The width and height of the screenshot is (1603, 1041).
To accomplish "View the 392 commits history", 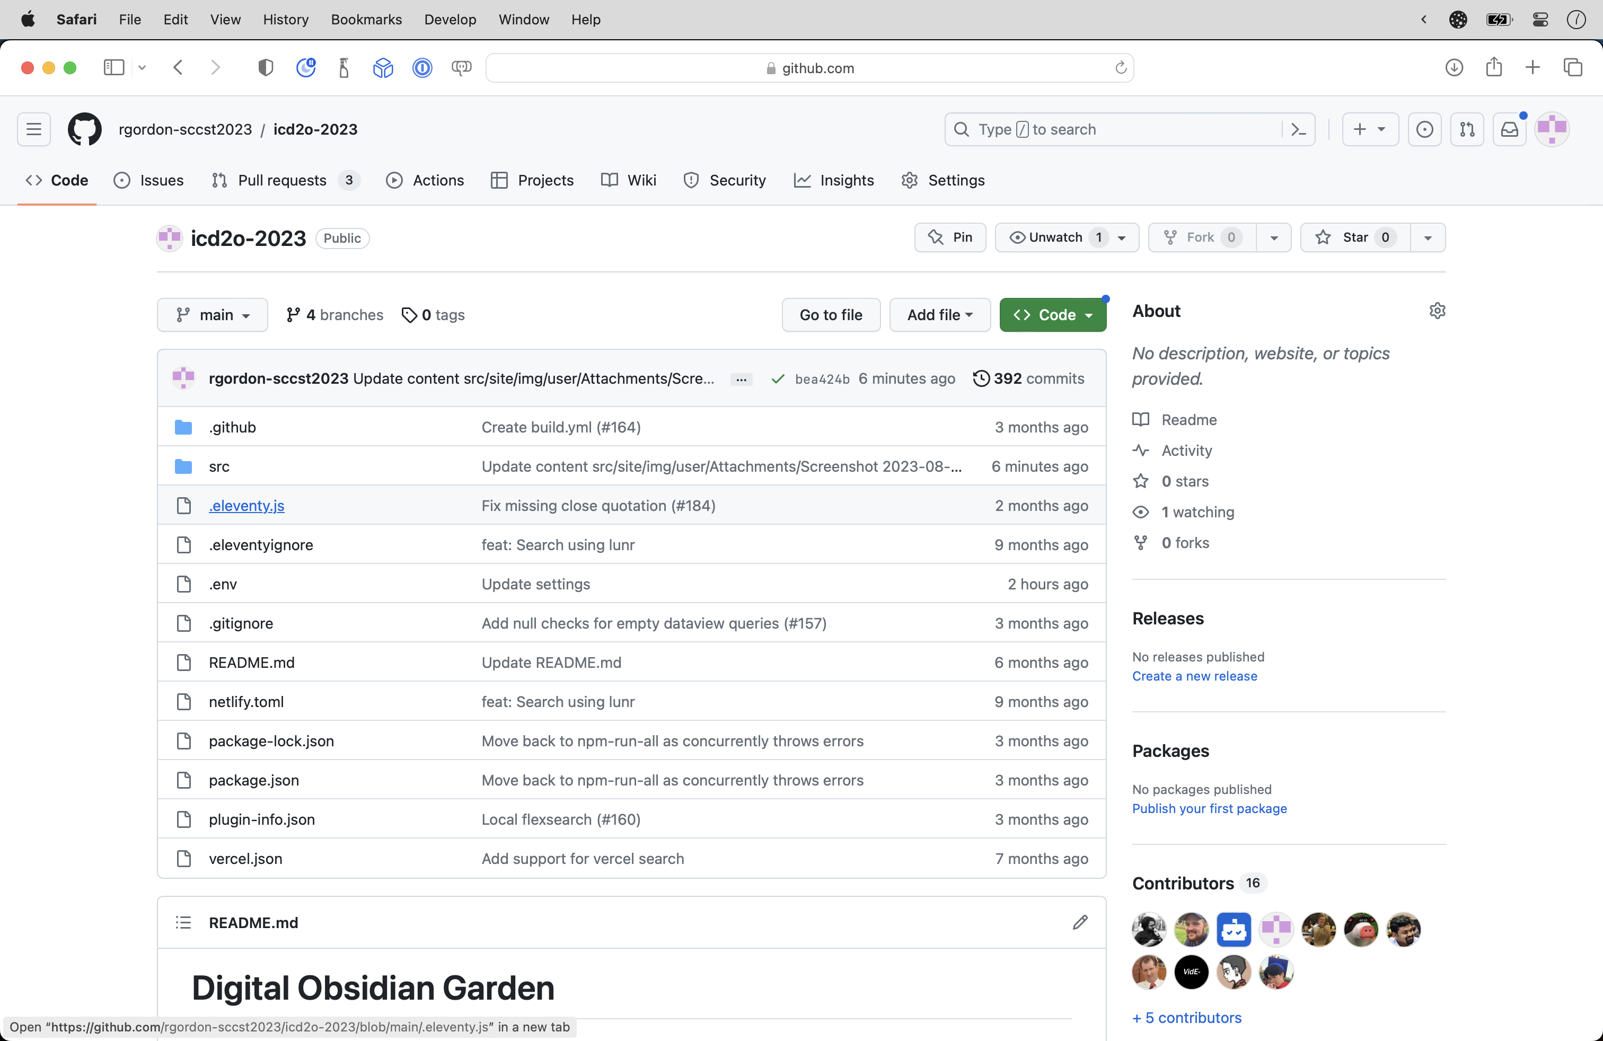I will pyautogui.click(x=1028, y=379).
